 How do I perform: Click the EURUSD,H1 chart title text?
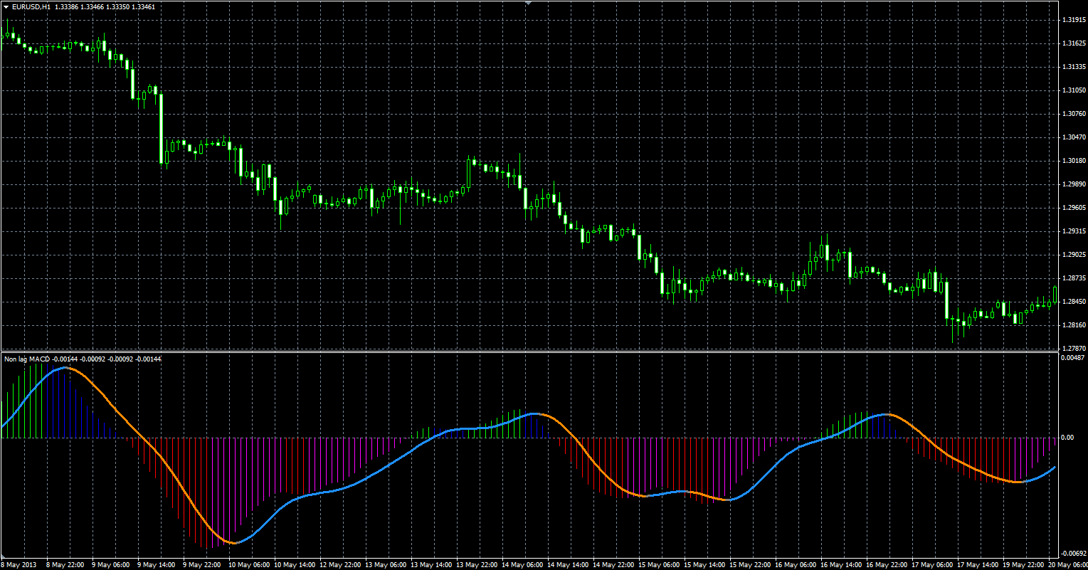[31, 6]
